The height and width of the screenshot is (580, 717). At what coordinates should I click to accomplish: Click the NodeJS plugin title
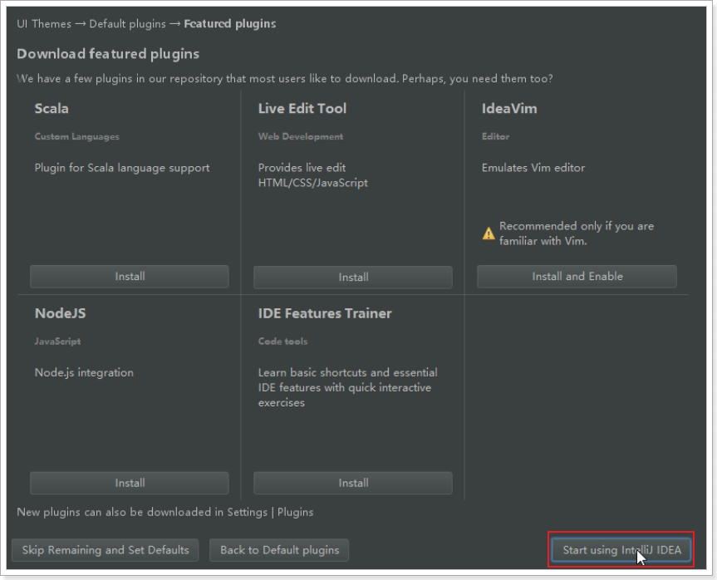point(61,313)
